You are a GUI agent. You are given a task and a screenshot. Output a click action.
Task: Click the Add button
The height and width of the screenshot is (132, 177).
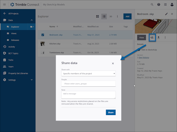click(x=128, y=16)
